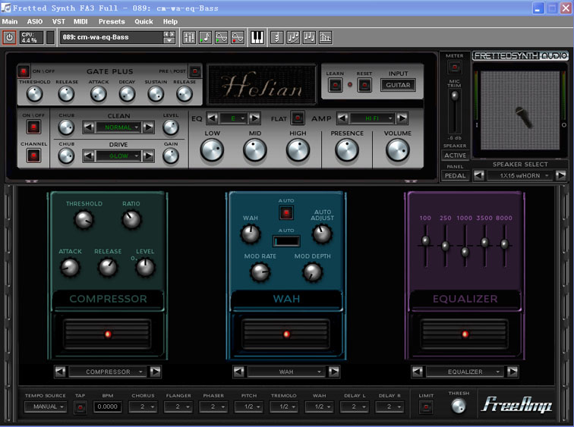Click the first note icon after the keyboard
Viewport: 574px width, 427px height.
[x=276, y=37]
